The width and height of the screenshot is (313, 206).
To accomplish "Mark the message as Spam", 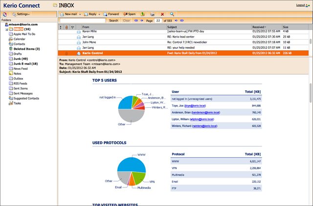I will point(129,14).
